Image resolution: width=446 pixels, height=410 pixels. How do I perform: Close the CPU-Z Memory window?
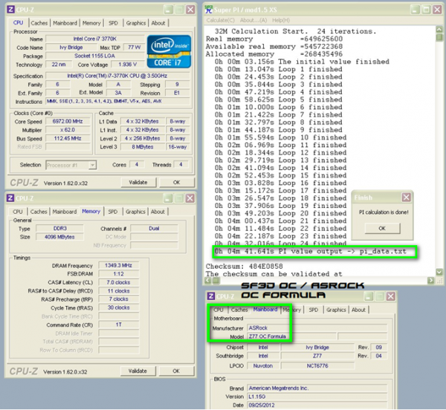tap(190, 198)
